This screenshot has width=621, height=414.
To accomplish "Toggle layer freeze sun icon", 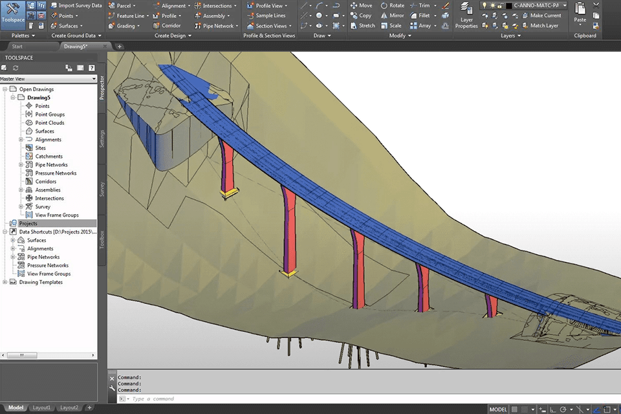I will [x=492, y=6].
